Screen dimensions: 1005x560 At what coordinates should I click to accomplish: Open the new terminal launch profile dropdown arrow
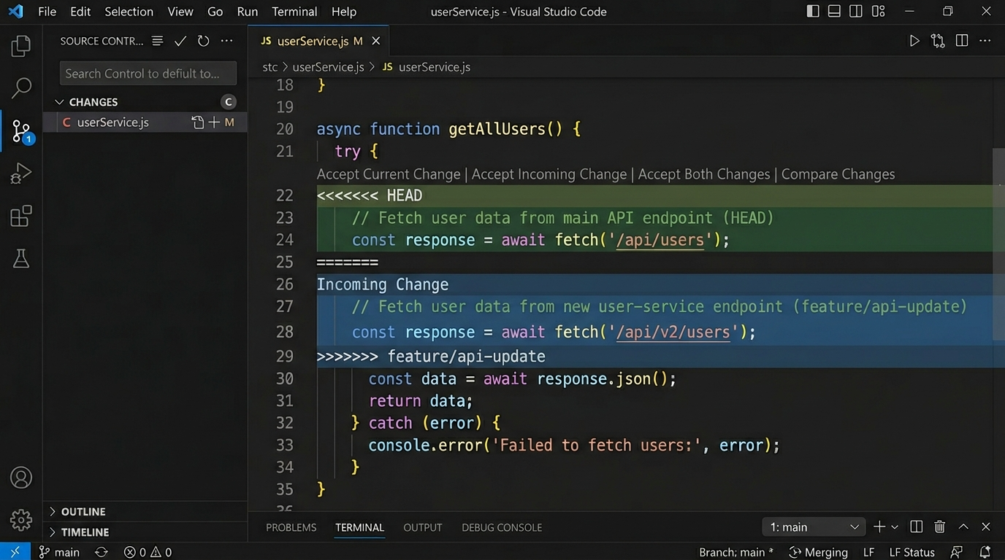pos(895,526)
